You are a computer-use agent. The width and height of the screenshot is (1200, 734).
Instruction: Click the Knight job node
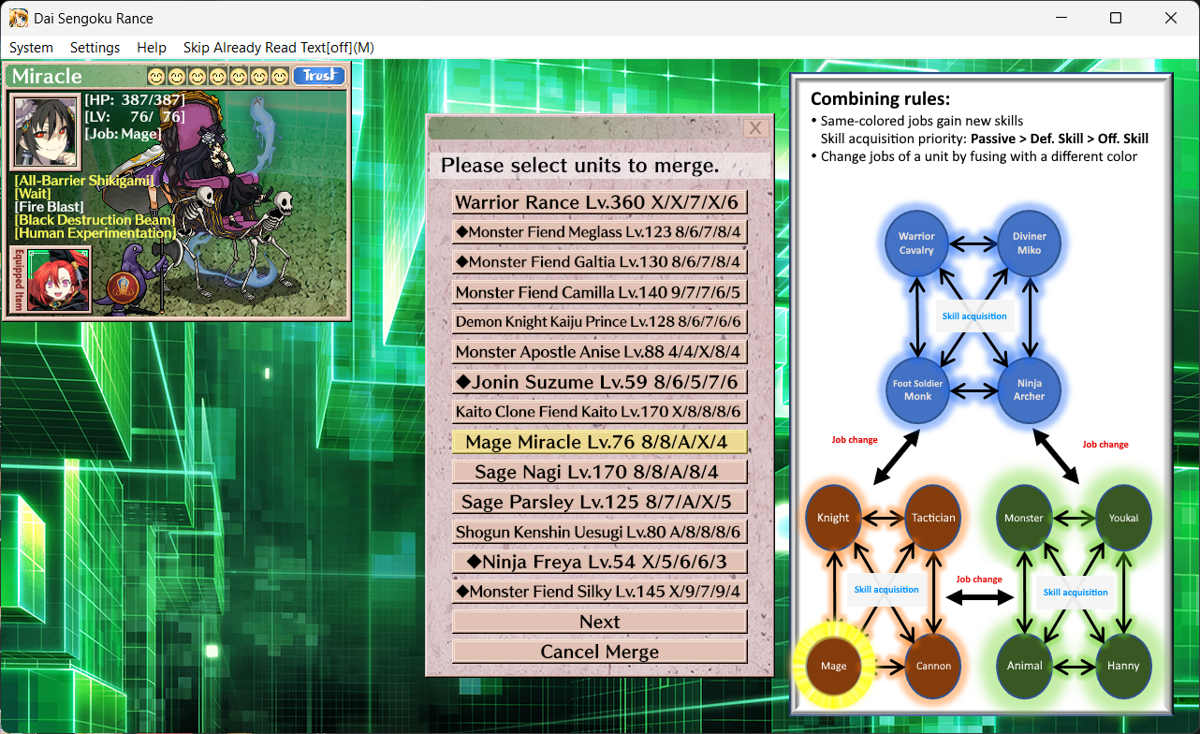coord(833,518)
